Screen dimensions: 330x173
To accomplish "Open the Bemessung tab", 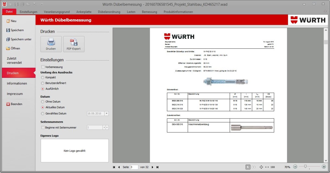I will 149,12.
